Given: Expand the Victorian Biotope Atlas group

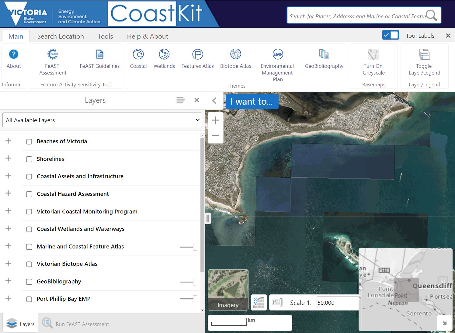Looking at the screenshot, I should [8, 263].
